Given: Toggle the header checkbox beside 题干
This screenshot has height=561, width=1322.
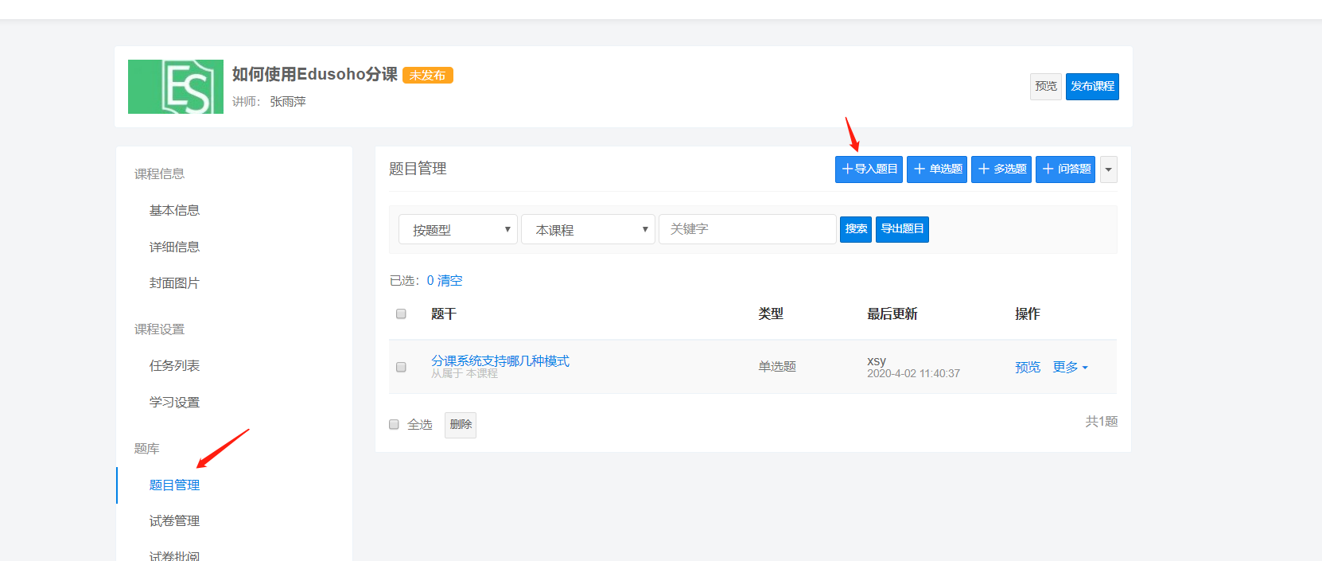Looking at the screenshot, I should (x=401, y=314).
